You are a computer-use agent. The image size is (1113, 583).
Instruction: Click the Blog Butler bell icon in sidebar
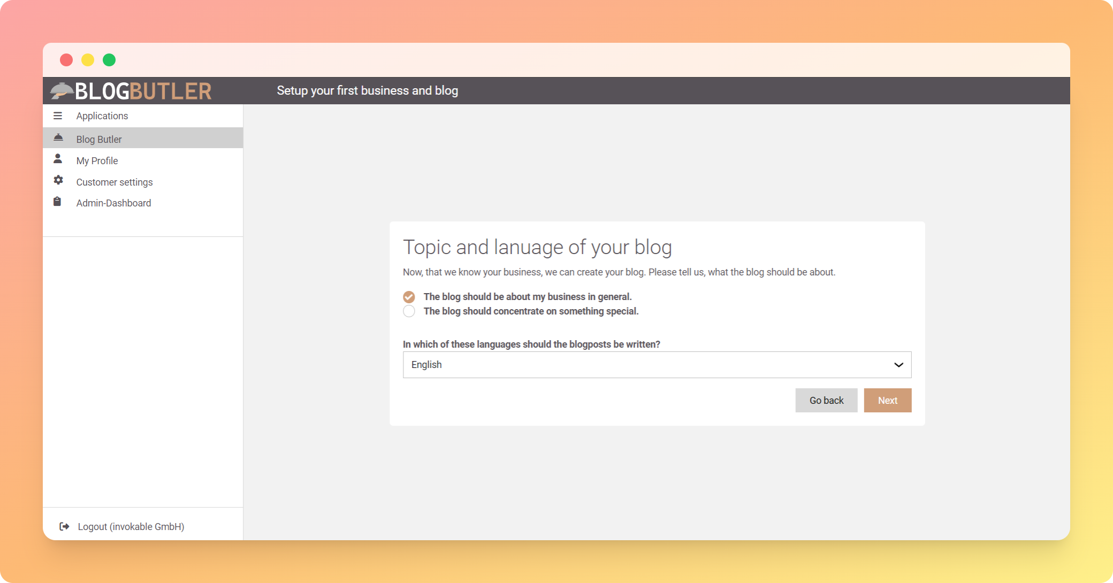click(x=58, y=138)
